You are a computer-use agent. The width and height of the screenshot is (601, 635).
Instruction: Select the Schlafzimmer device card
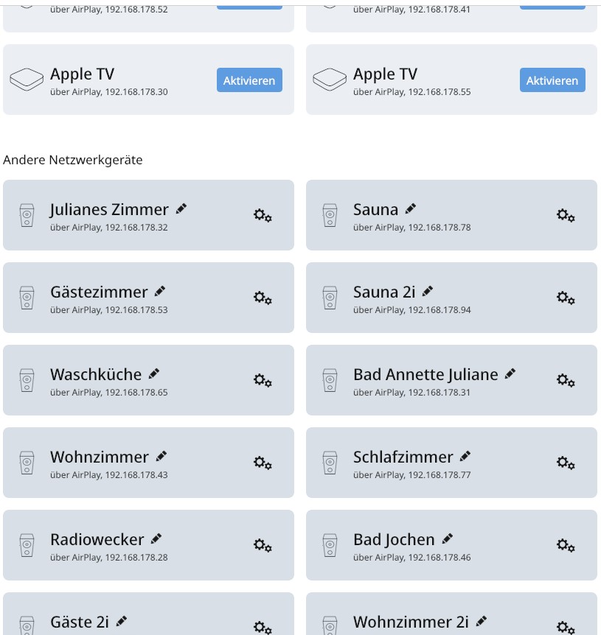pos(451,463)
